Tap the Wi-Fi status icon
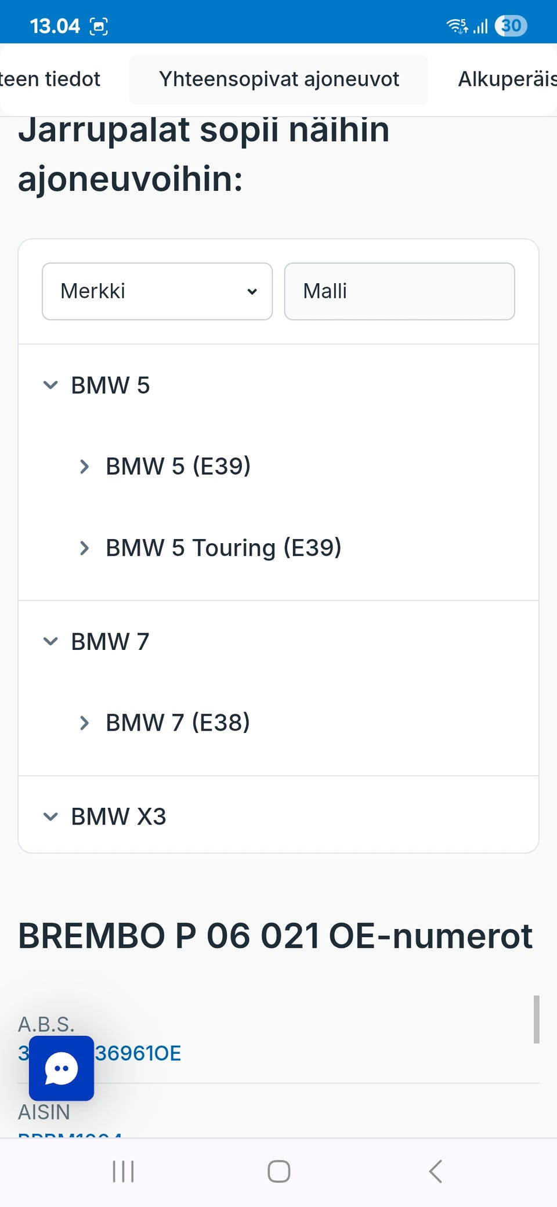 pyautogui.click(x=457, y=26)
